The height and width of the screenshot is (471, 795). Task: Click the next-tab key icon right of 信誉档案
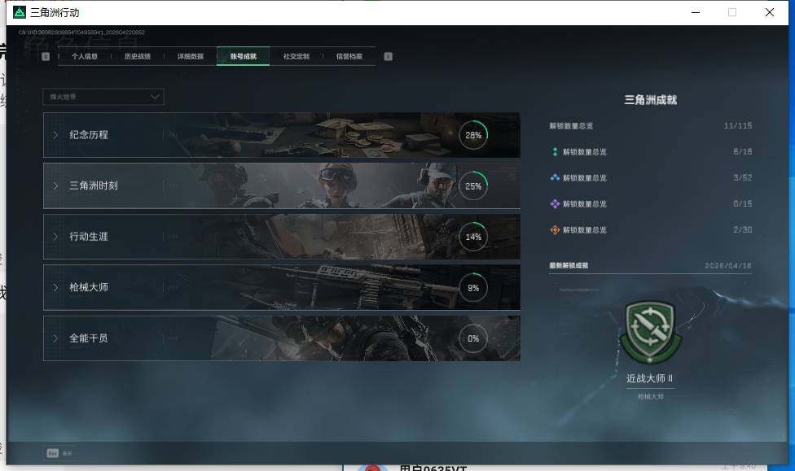click(x=388, y=56)
